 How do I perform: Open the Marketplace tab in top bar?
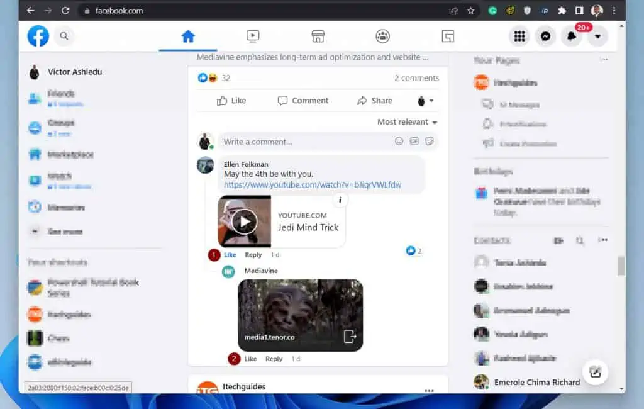pos(318,36)
